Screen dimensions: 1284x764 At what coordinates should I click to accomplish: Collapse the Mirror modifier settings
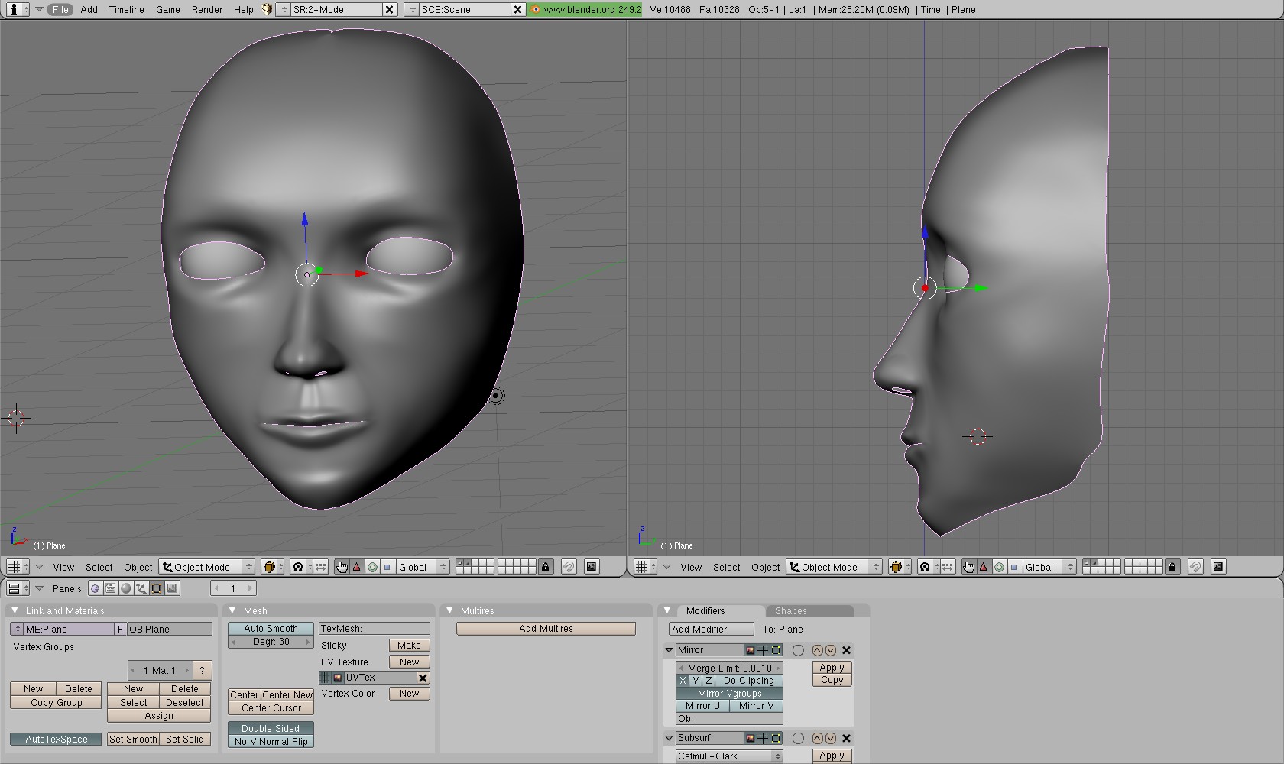669,650
